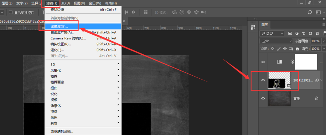
Task: Open the workspace switcher icon
Action: [x=318, y=12]
